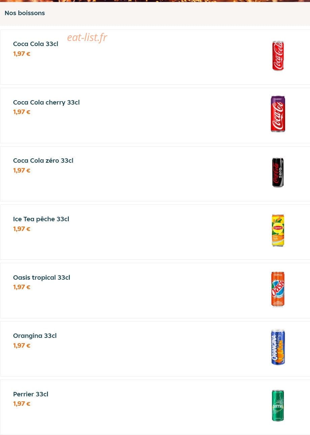Click the Coca Cola red can image
This screenshot has width=310, height=435.
point(278,56)
